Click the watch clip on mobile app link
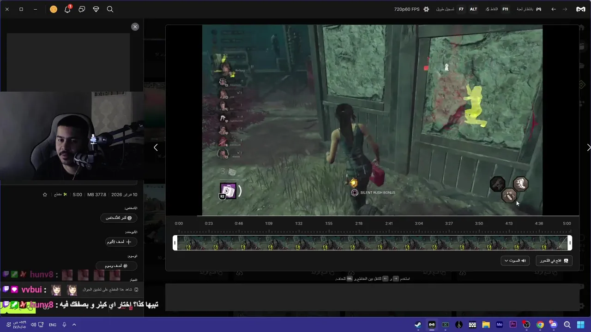Screen dimensions: 591x332 [111, 290]
